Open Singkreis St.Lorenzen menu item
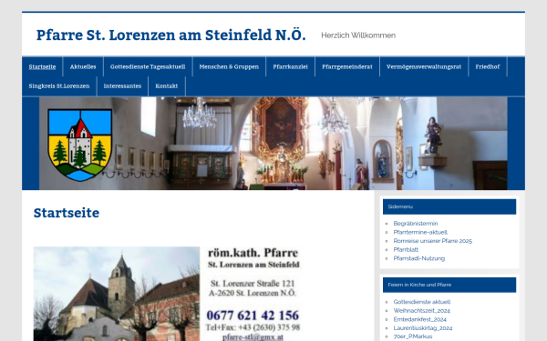Image resolution: width=547 pixels, height=341 pixels. (x=59, y=86)
